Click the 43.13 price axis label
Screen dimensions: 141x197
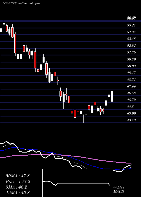tap(131, 120)
